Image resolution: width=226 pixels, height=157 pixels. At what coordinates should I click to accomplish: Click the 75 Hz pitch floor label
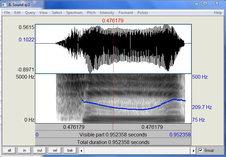(198, 120)
